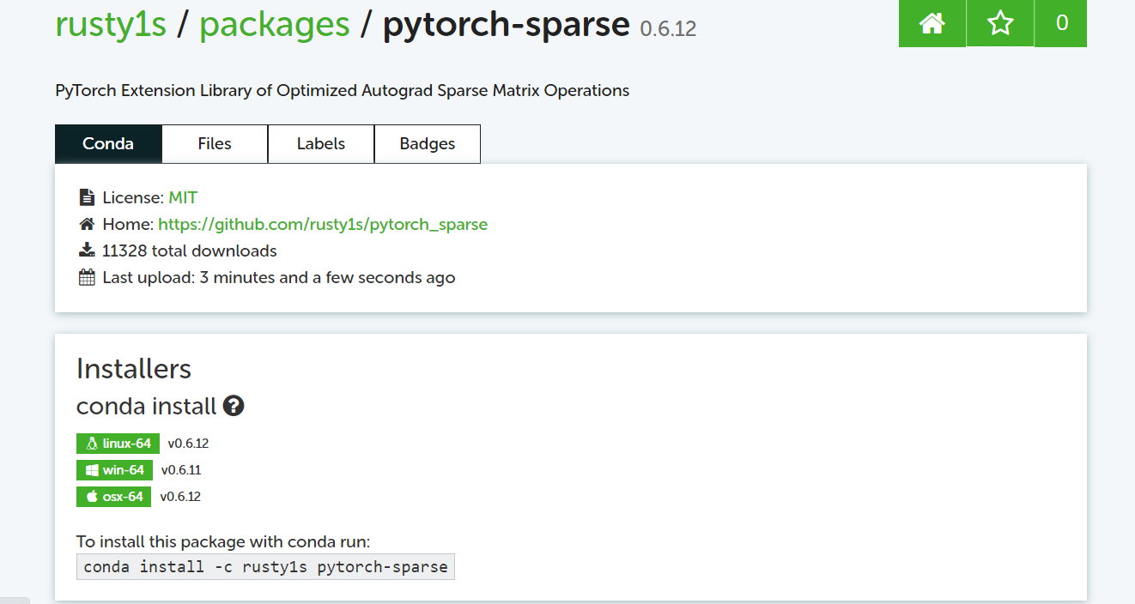Click the home icon button

pyautogui.click(x=932, y=23)
